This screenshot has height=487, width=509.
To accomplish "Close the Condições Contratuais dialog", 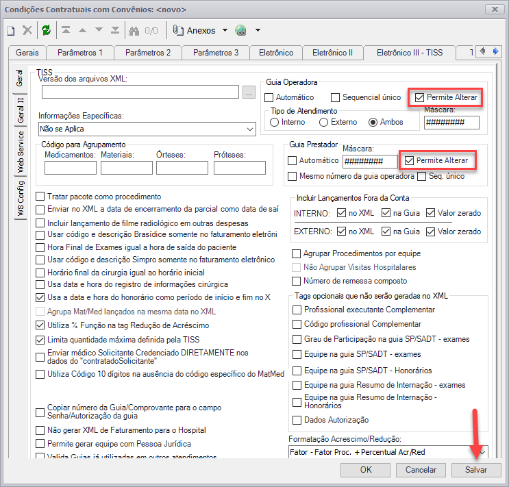I will (495, 9).
